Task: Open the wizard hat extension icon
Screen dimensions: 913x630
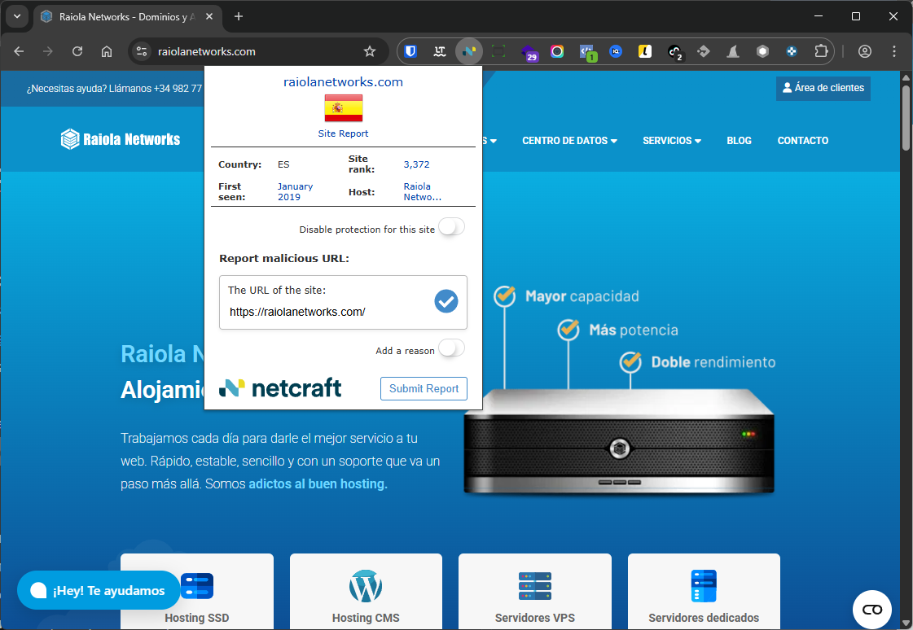Action: 733,52
